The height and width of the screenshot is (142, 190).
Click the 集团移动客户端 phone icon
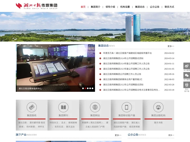point(127,107)
